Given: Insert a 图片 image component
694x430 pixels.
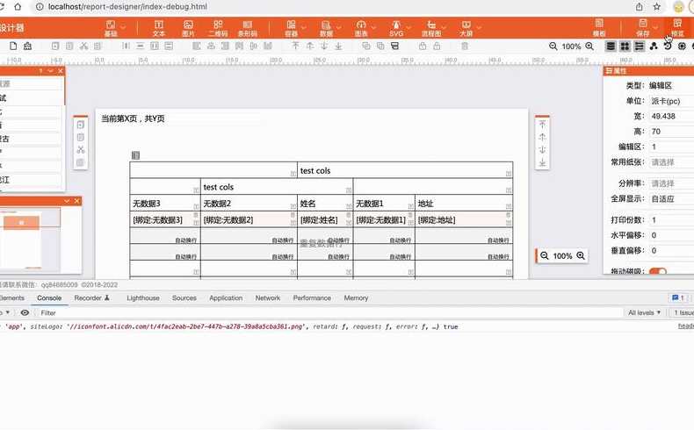Looking at the screenshot, I should (188, 28).
